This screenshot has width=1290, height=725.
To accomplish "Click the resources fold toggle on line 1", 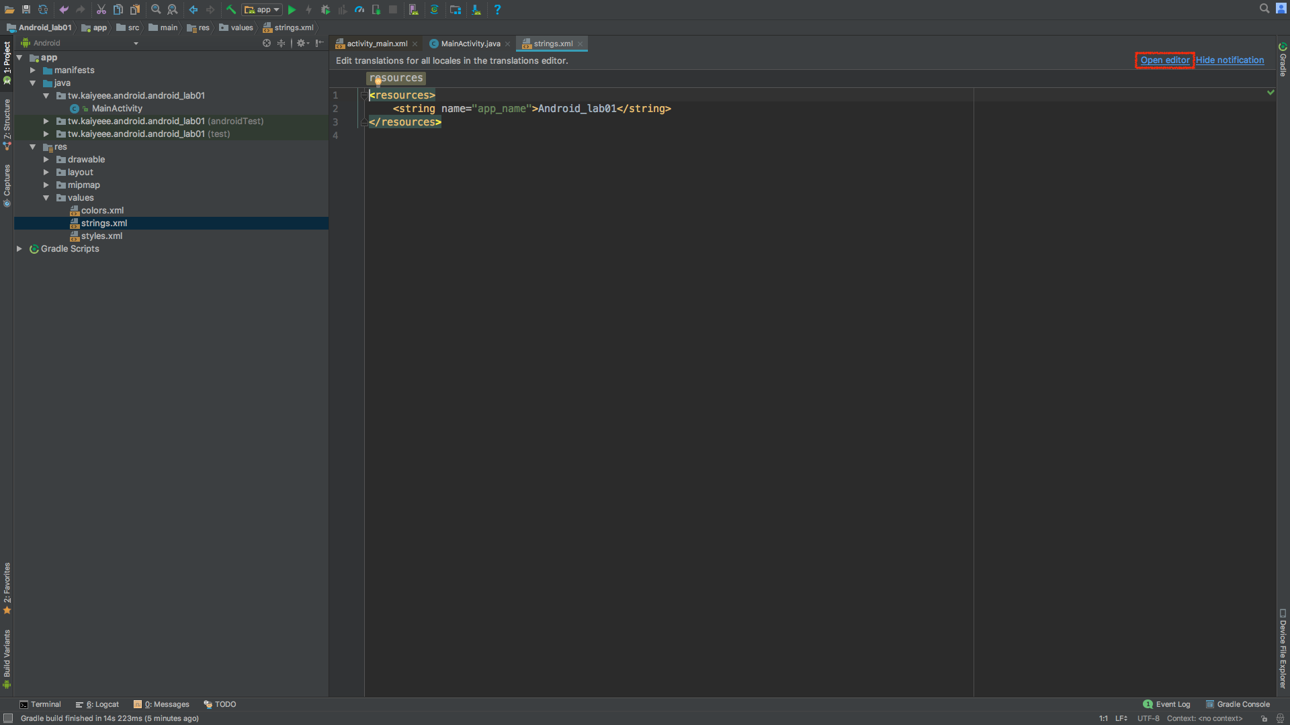I will [363, 95].
